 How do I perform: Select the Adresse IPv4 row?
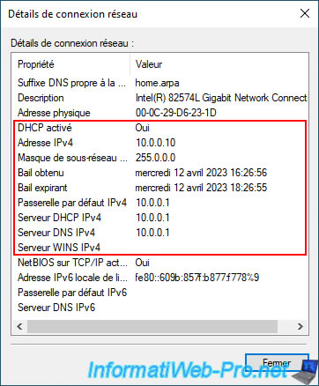click(x=160, y=143)
